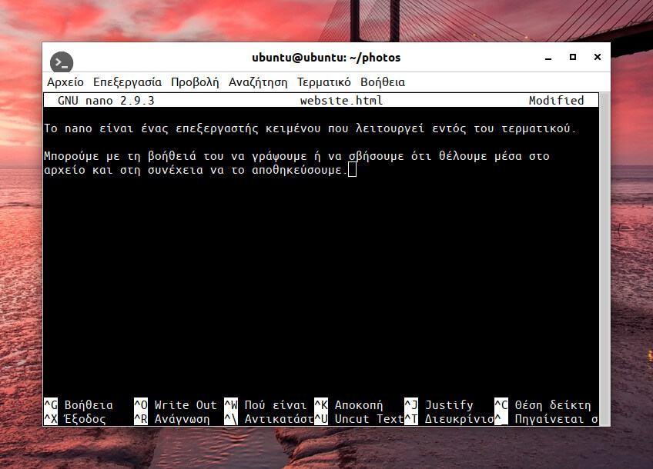
Task: Click the terminal icon in title bar
Action: [62, 63]
